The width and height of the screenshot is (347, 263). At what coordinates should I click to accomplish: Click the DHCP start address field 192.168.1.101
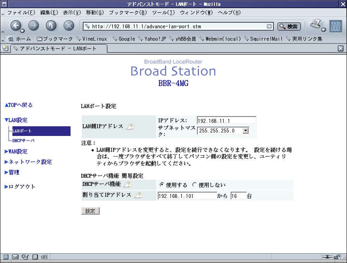[x=187, y=196]
